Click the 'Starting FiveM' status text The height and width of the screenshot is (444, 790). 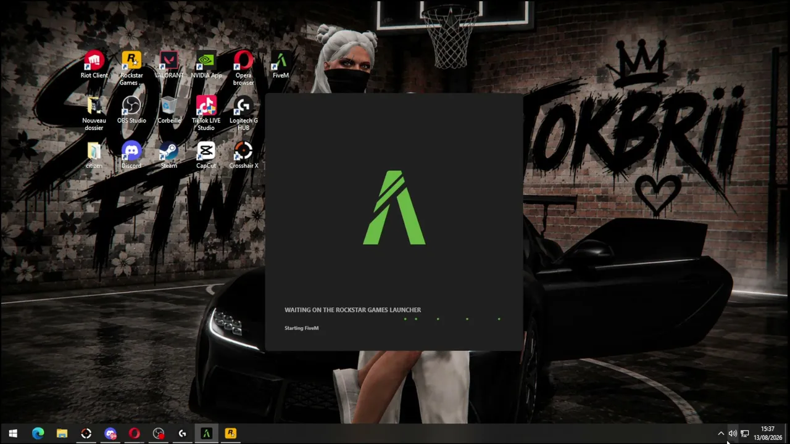pyautogui.click(x=301, y=328)
